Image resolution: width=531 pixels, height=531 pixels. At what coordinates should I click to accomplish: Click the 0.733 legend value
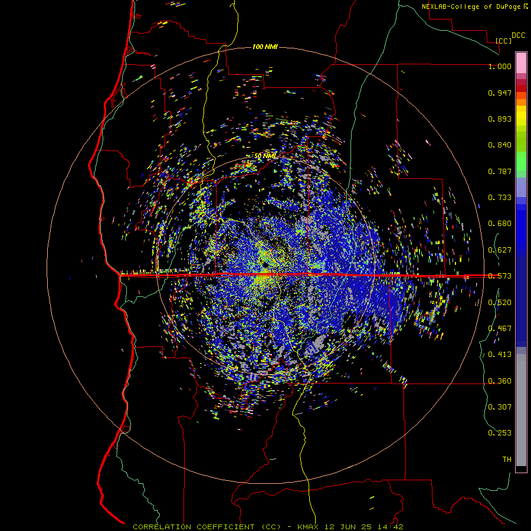[500, 198]
